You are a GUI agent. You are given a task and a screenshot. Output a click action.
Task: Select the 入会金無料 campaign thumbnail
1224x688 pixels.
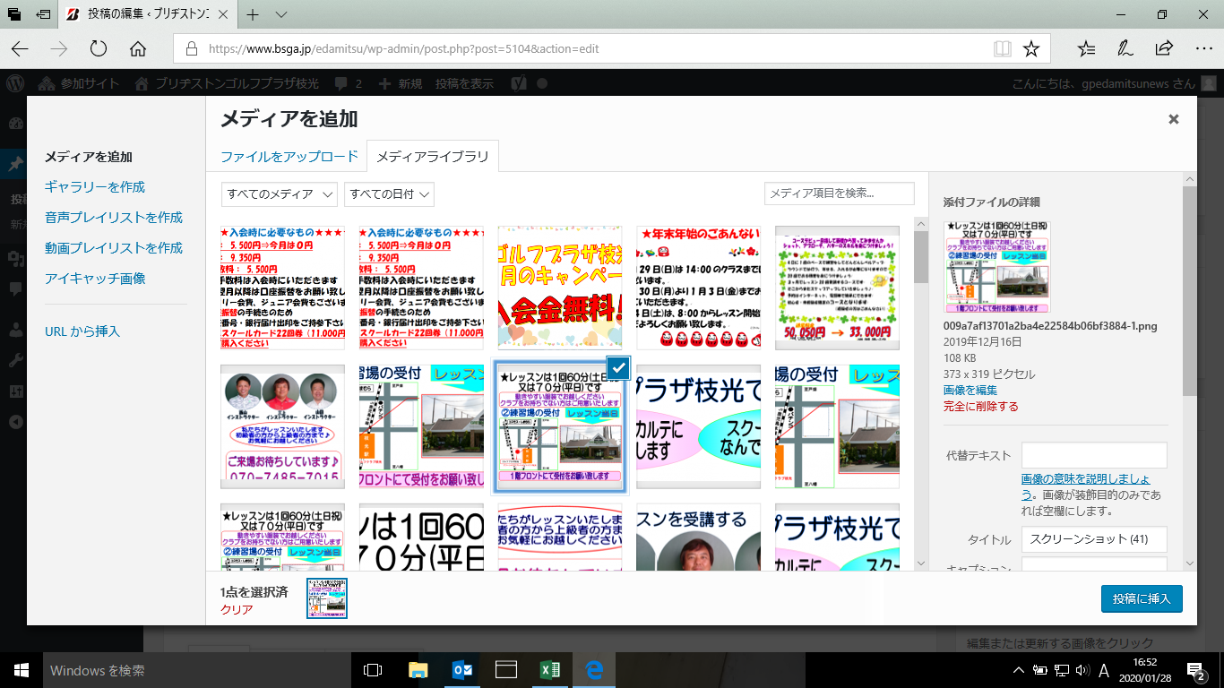point(560,288)
